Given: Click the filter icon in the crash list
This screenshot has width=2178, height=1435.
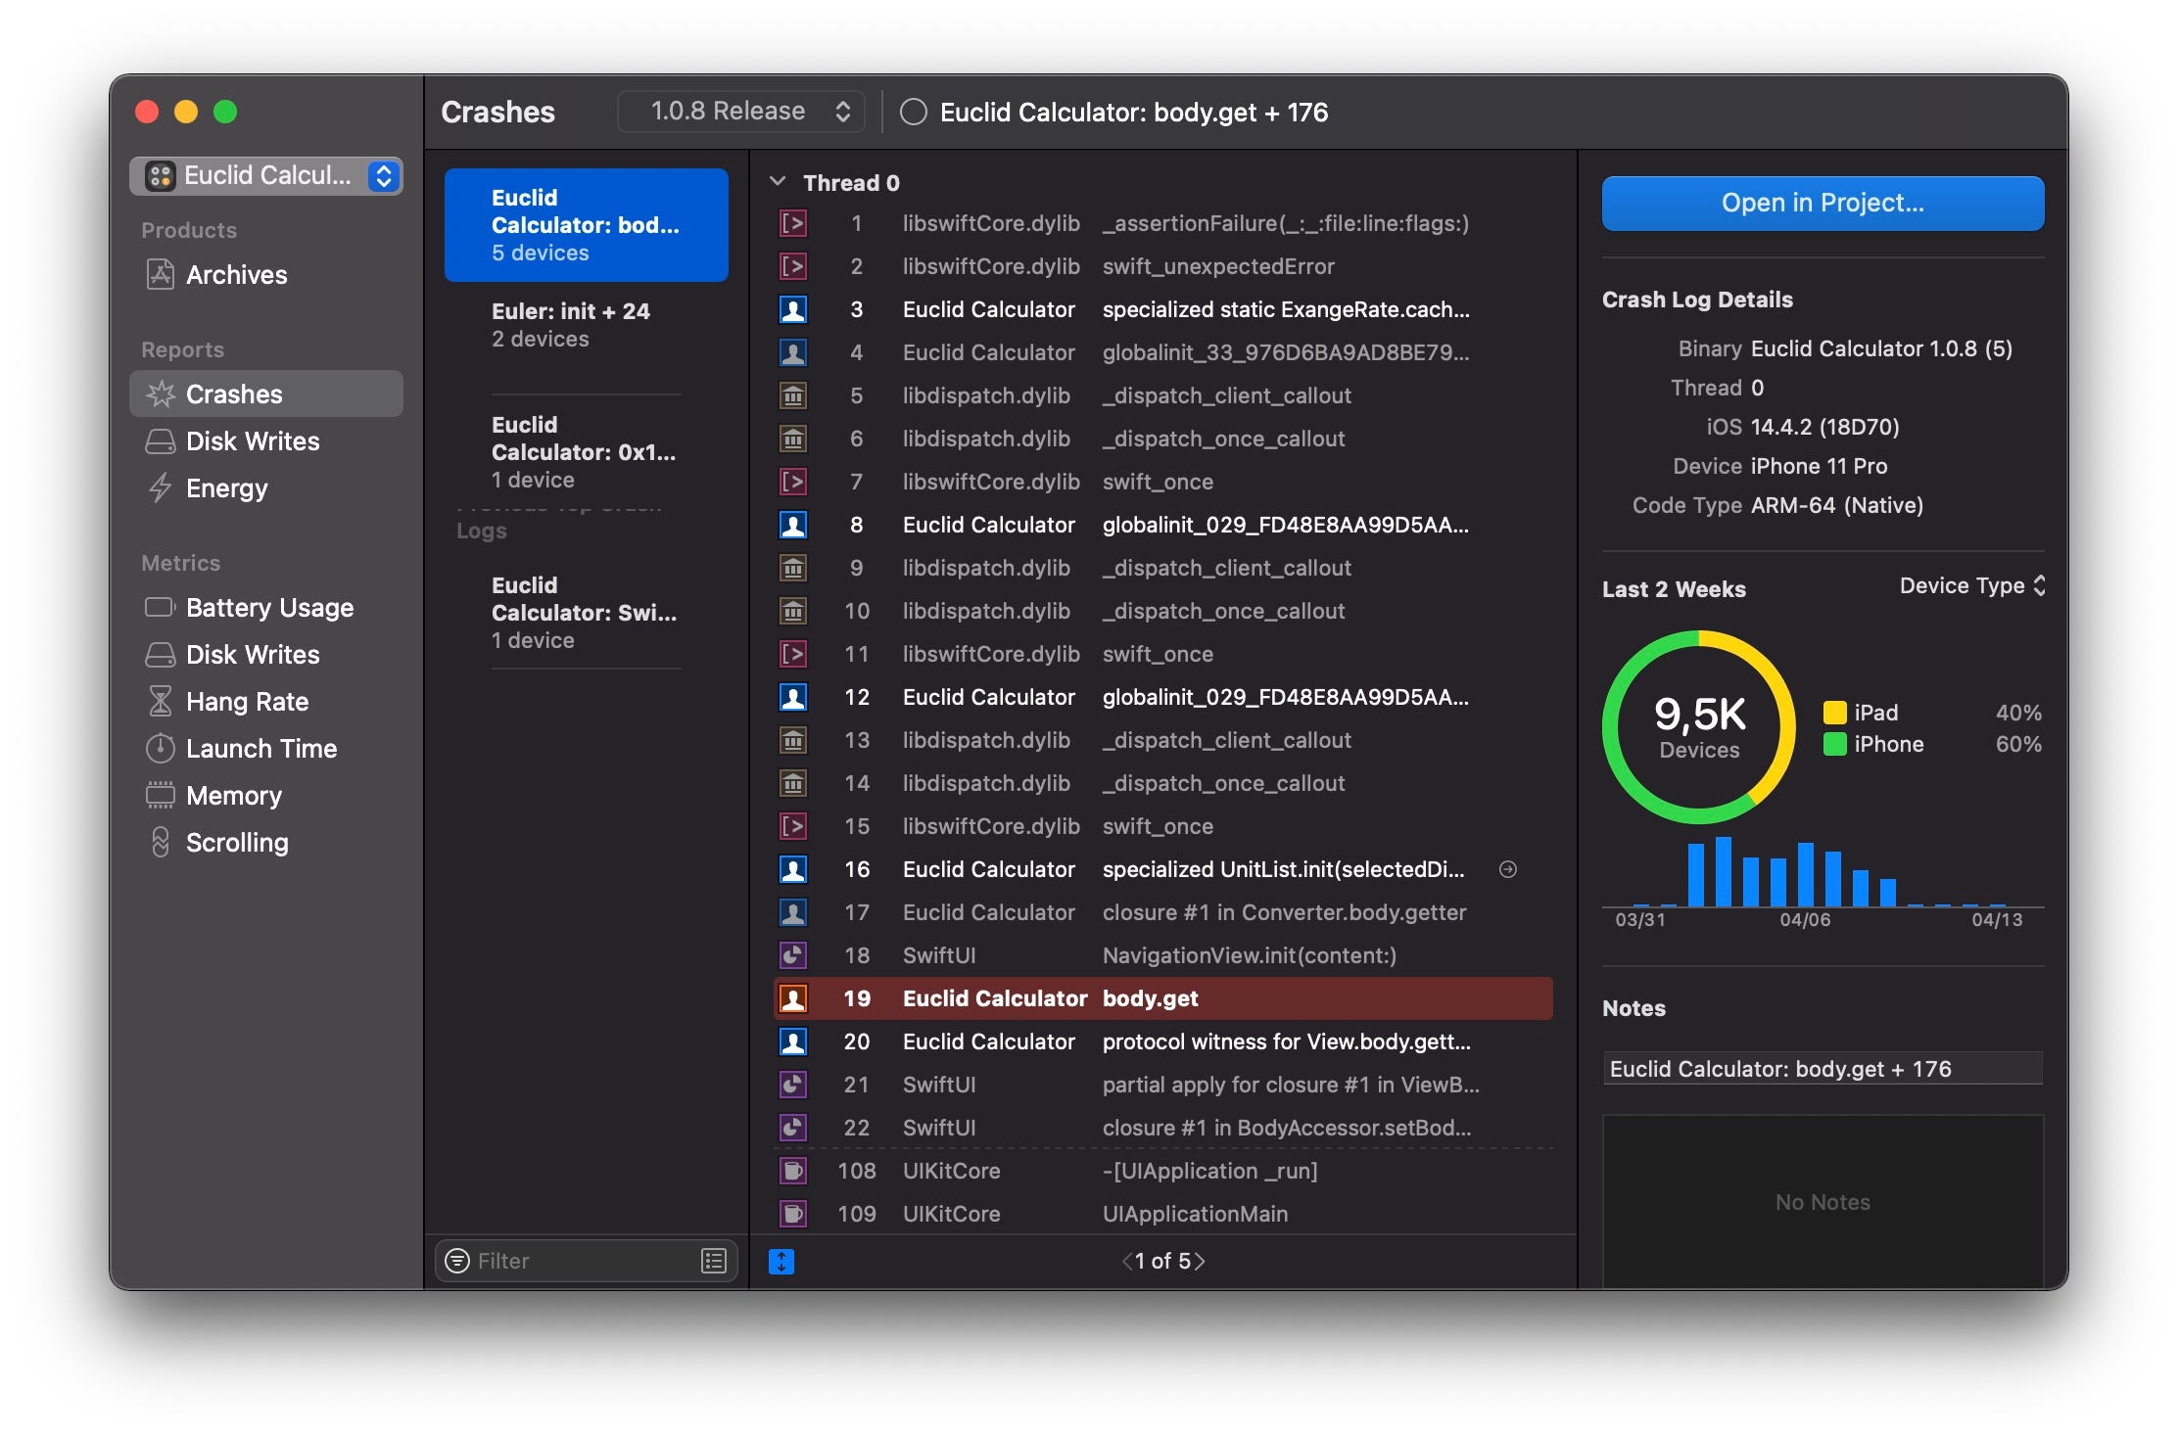Looking at the screenshot, I should pos(457,1261).
